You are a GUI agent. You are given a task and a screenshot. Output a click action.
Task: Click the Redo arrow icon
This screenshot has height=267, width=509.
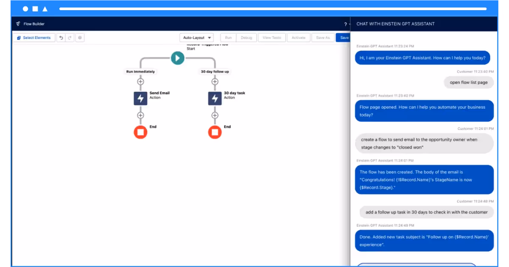point(70,38)
